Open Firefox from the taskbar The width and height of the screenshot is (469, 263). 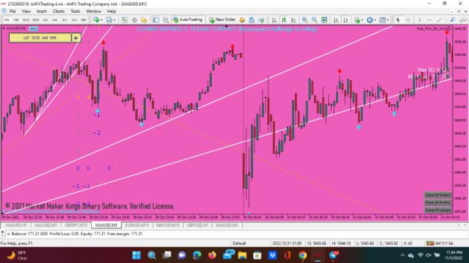(212, 255)
